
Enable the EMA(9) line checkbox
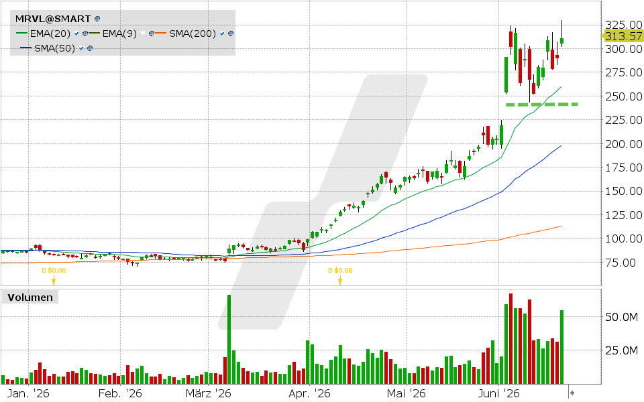pos(142,33)
